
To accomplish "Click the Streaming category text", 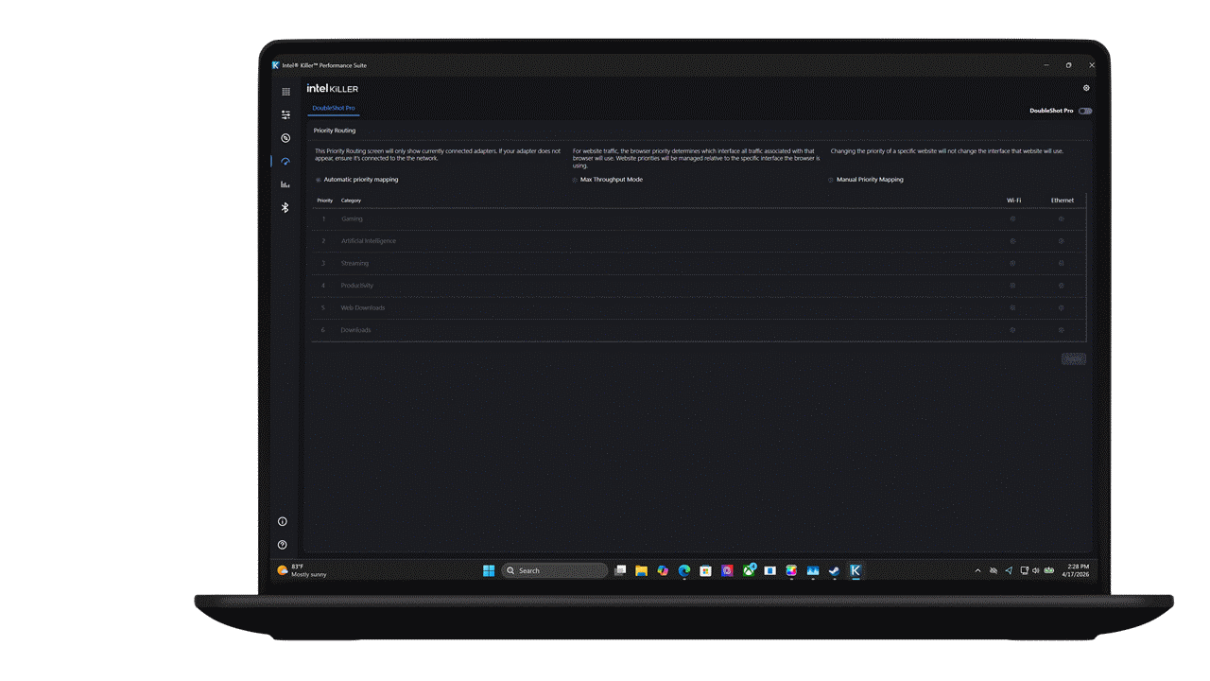I will (355, 263).
